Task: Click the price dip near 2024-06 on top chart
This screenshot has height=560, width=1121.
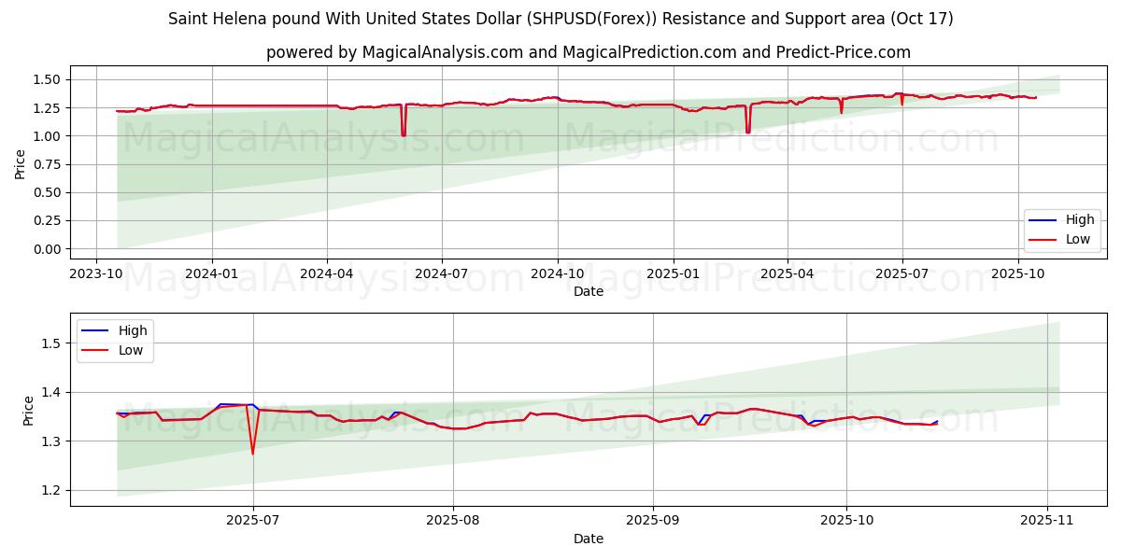Action: (x=404, y=133)
